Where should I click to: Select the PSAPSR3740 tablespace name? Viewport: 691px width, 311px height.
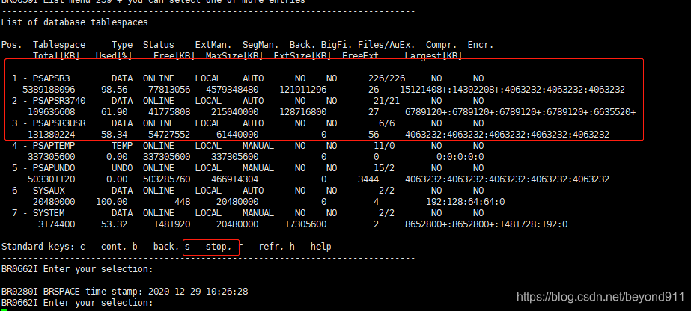point(59,101)
